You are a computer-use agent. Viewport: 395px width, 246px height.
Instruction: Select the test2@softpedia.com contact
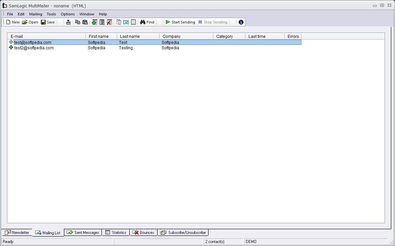point(34,48)
